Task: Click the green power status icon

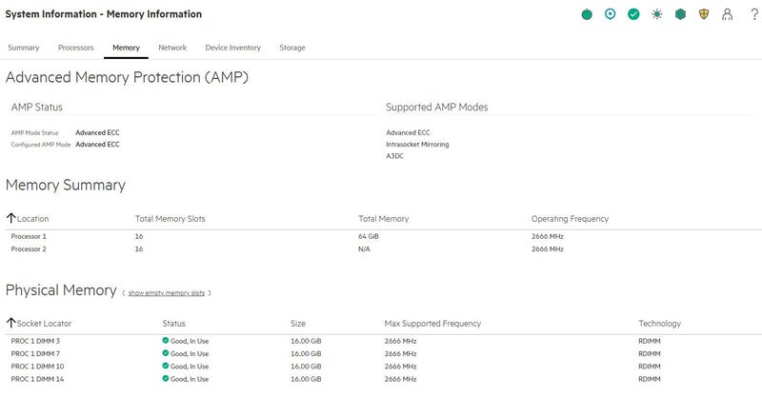Action: tap(588, 14)
